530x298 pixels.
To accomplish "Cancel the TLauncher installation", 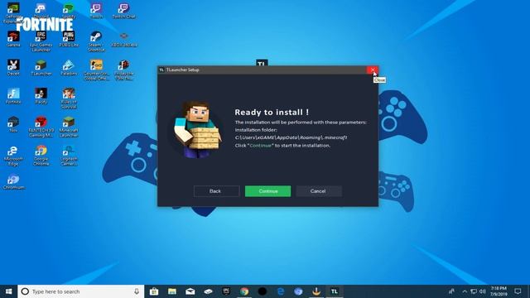I will click(x=319, y=191).
